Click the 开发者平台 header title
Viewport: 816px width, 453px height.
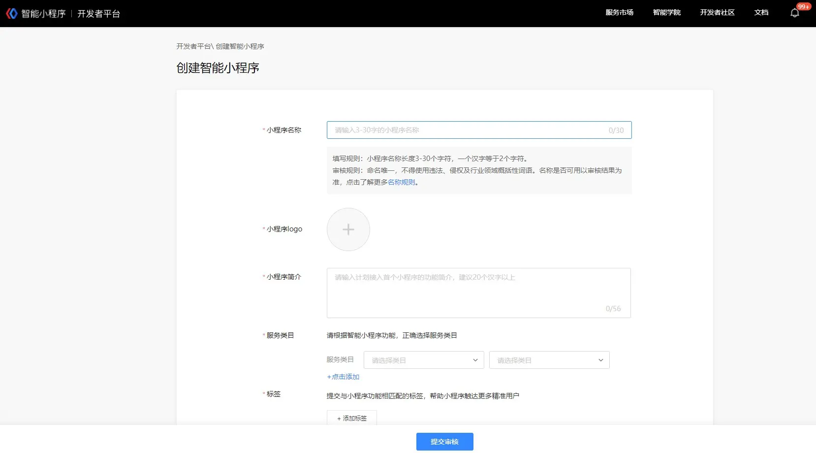[98, 14]
